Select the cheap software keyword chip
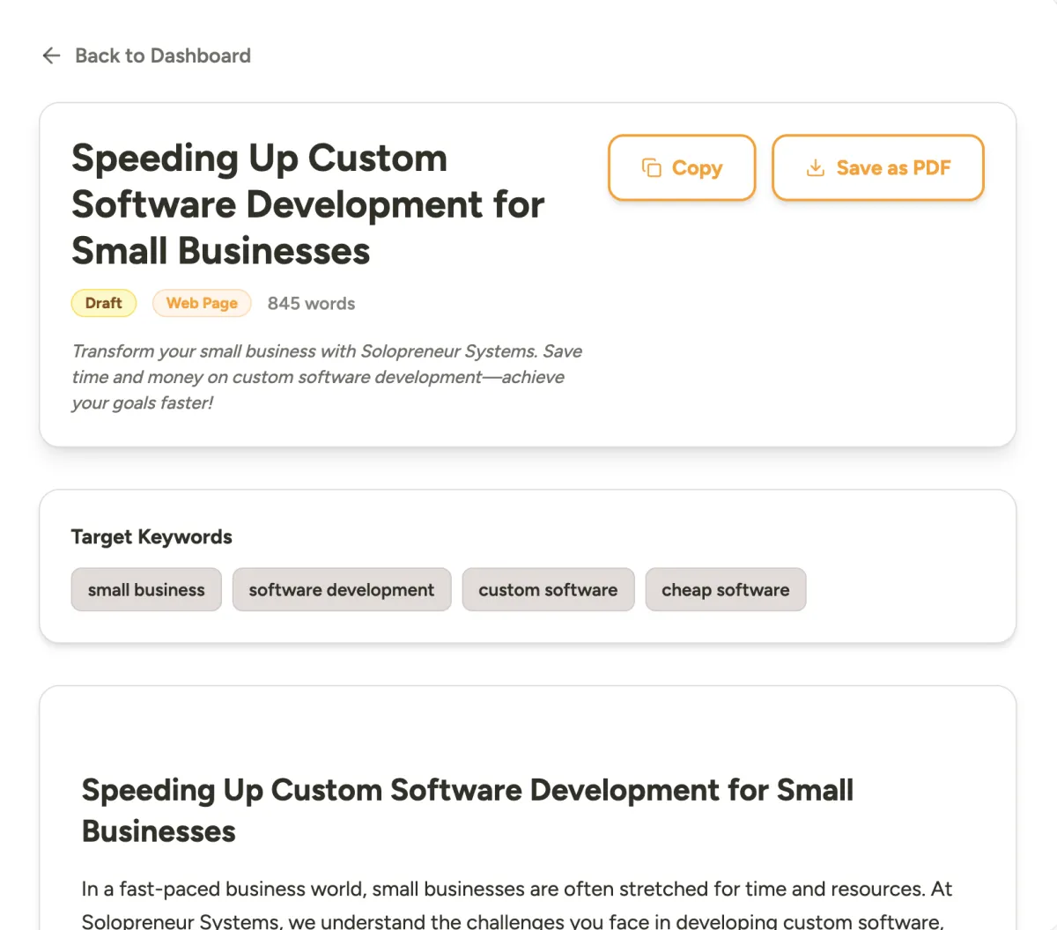 click(725, 589)
